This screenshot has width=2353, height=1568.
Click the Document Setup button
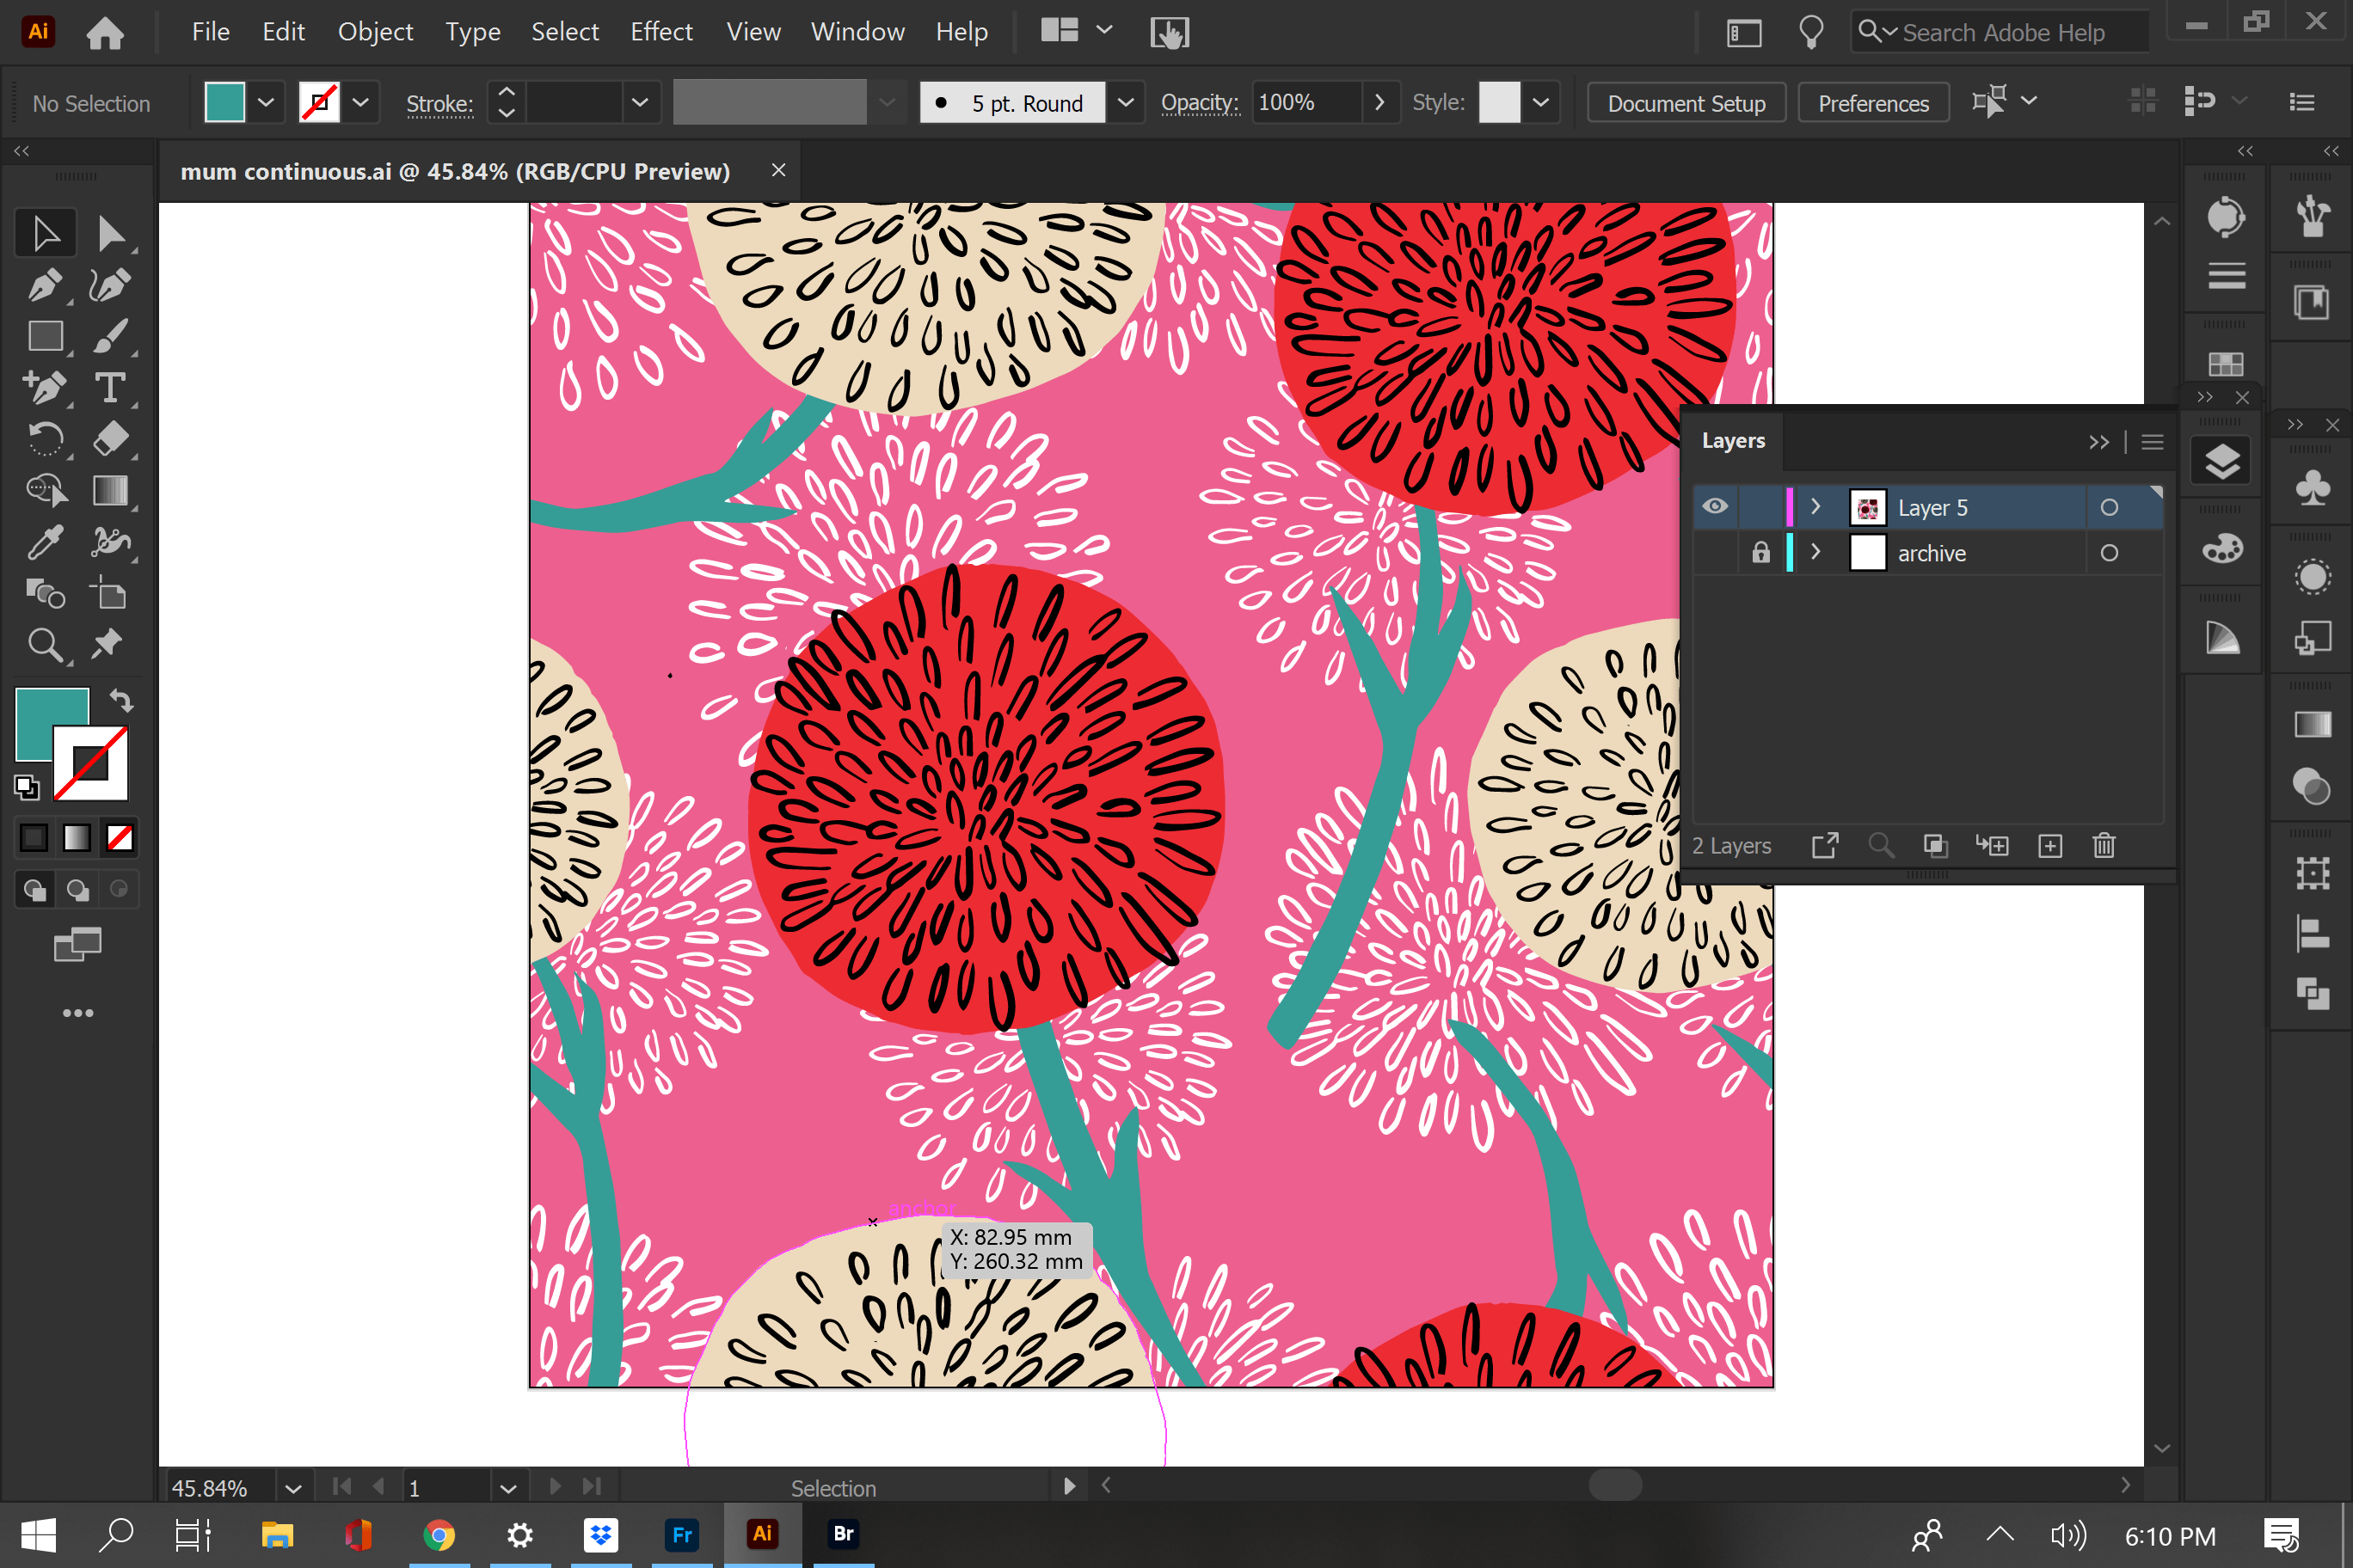tap(1686, 102)
